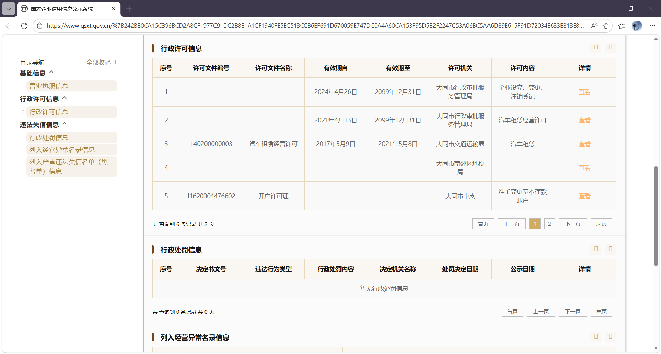The image size is (661, 354).
Task: Click second icon in 列入经营异常名录信息 header
Action: 610,336
